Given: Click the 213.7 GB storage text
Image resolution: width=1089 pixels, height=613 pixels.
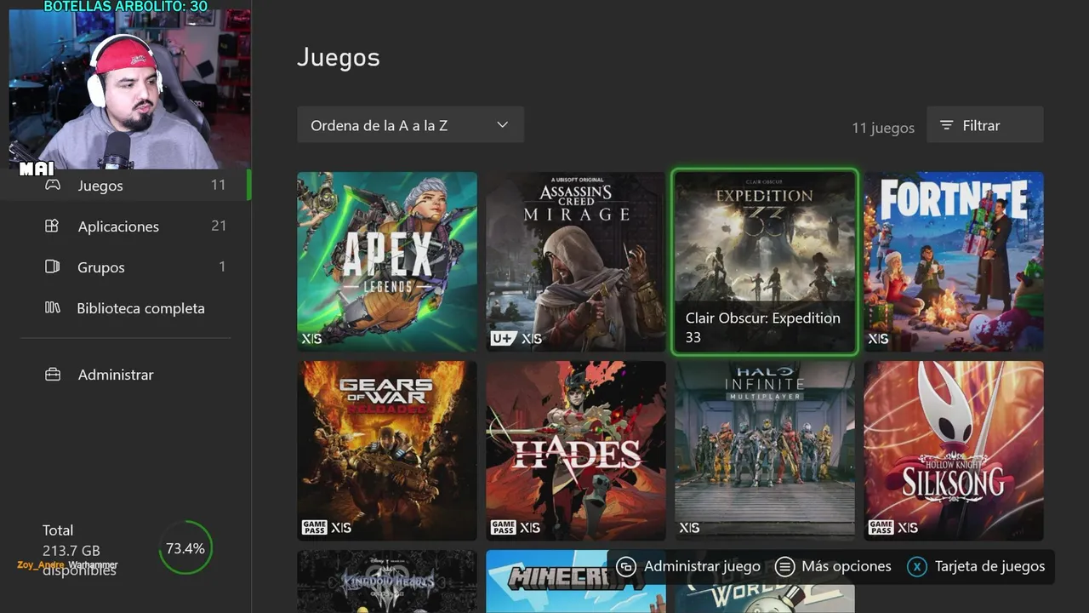Looking at the screenshot, I should point(71,550).
